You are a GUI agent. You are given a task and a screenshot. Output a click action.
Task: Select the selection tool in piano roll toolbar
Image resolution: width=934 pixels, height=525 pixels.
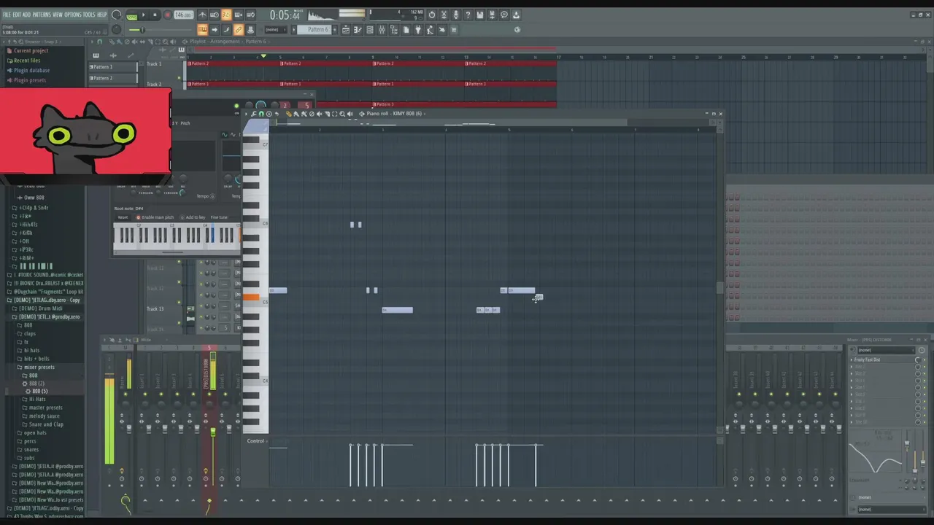(334, 114)
